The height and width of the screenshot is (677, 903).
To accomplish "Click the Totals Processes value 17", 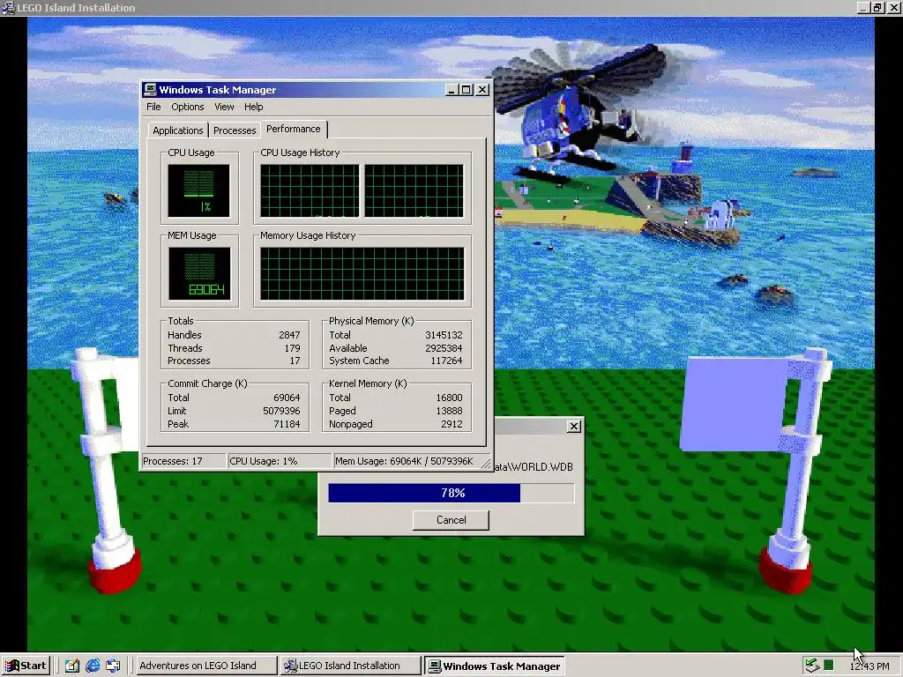I will (x=295, y=361).
